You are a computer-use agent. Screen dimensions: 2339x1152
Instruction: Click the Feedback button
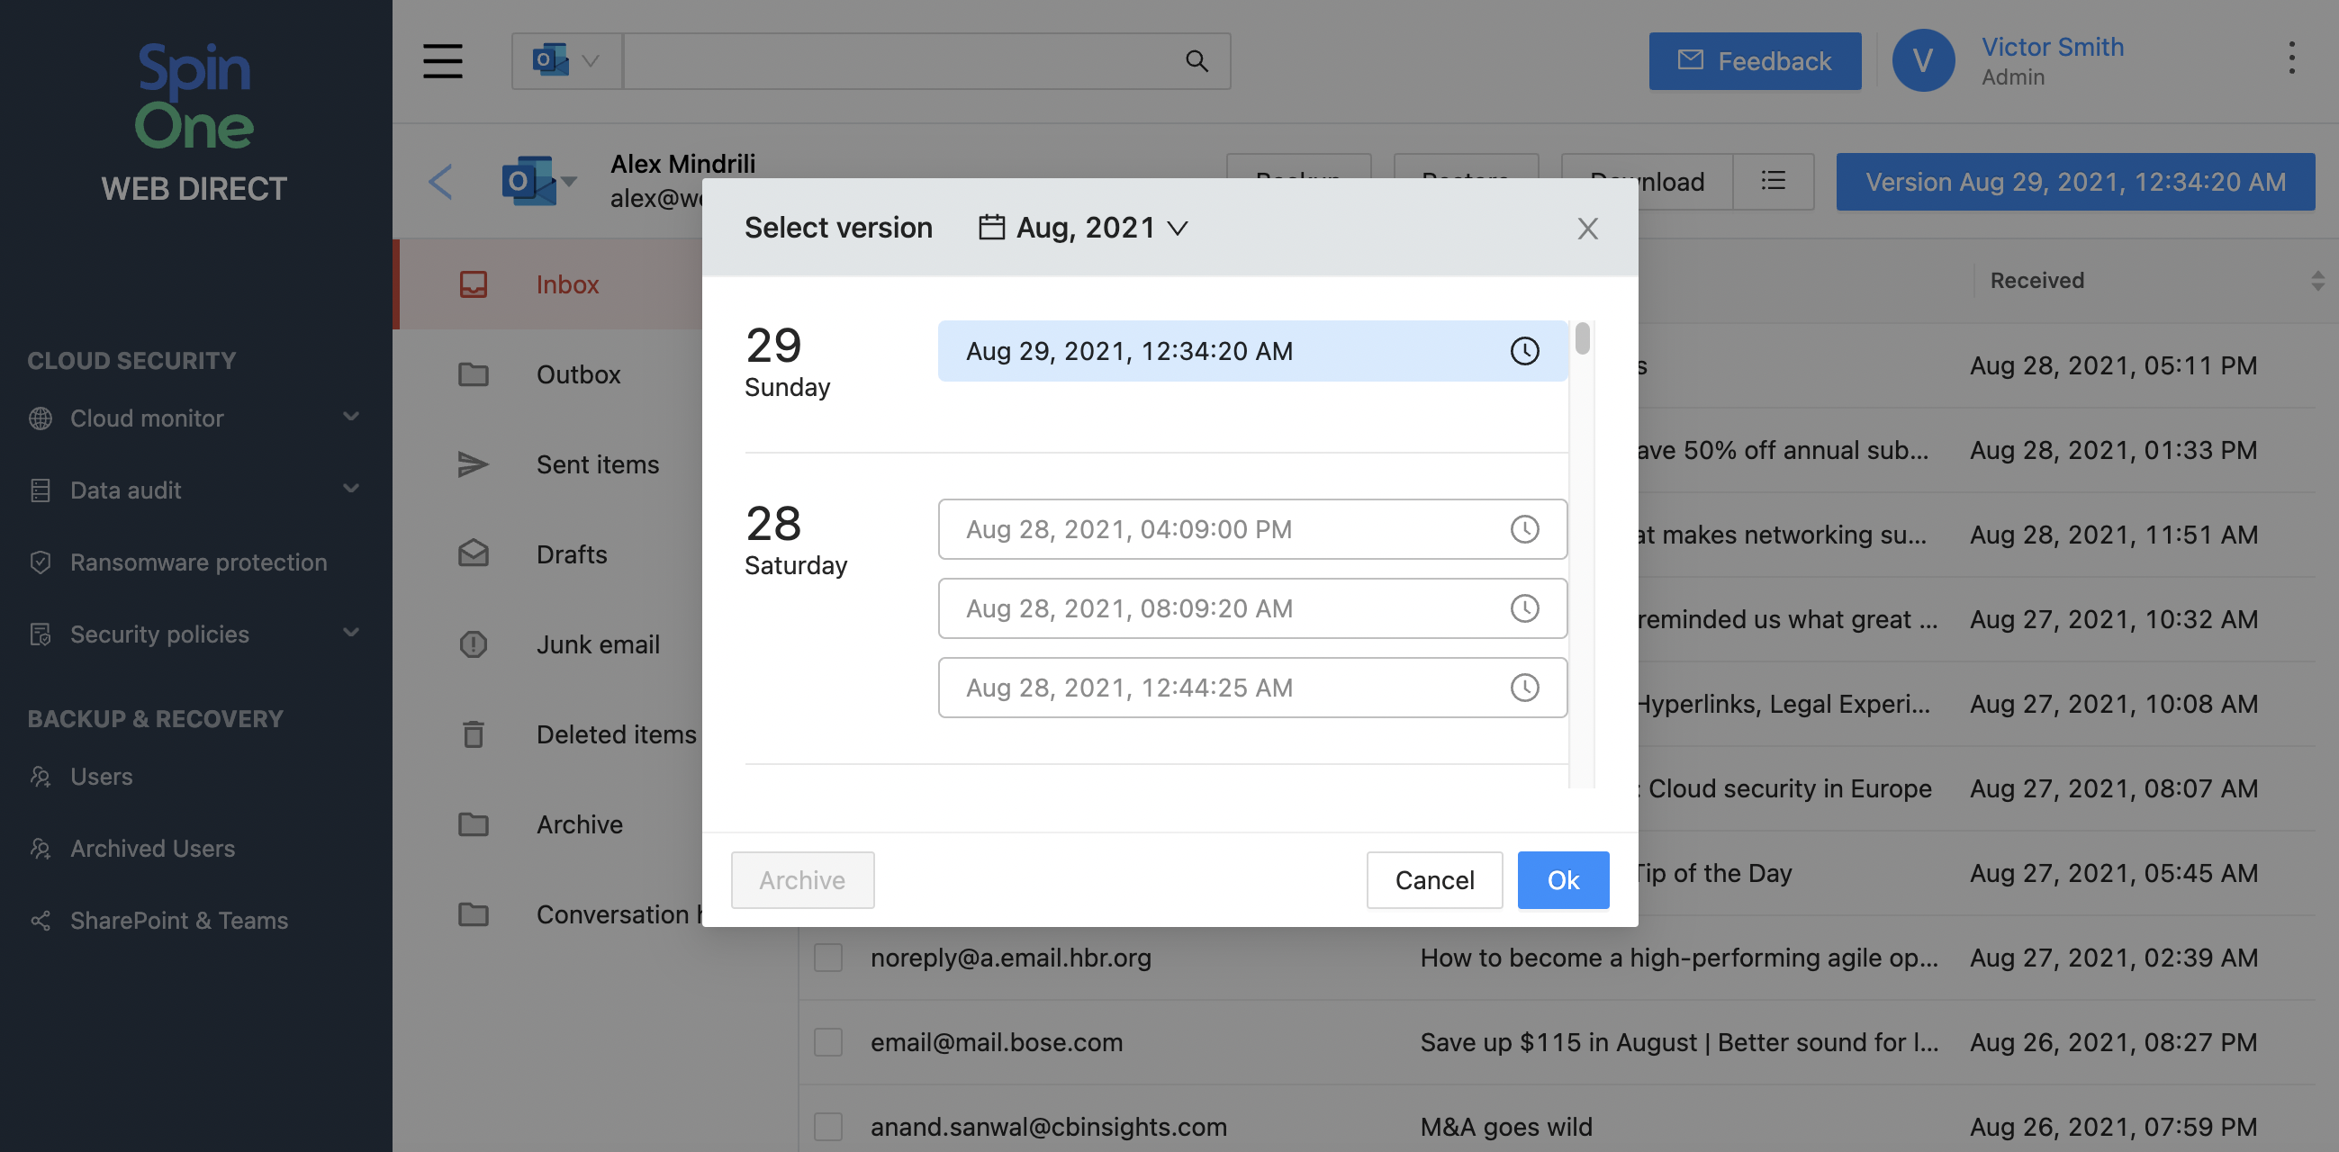pos(1756,61)
